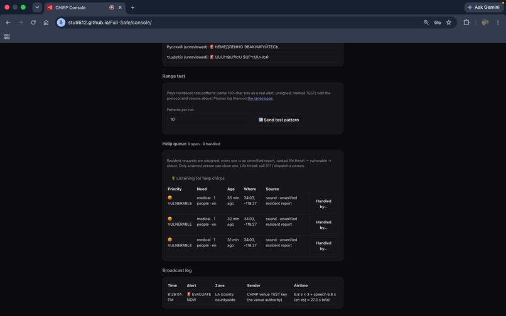
Task: Open the extensions puzzle icon
Action: 466,23
